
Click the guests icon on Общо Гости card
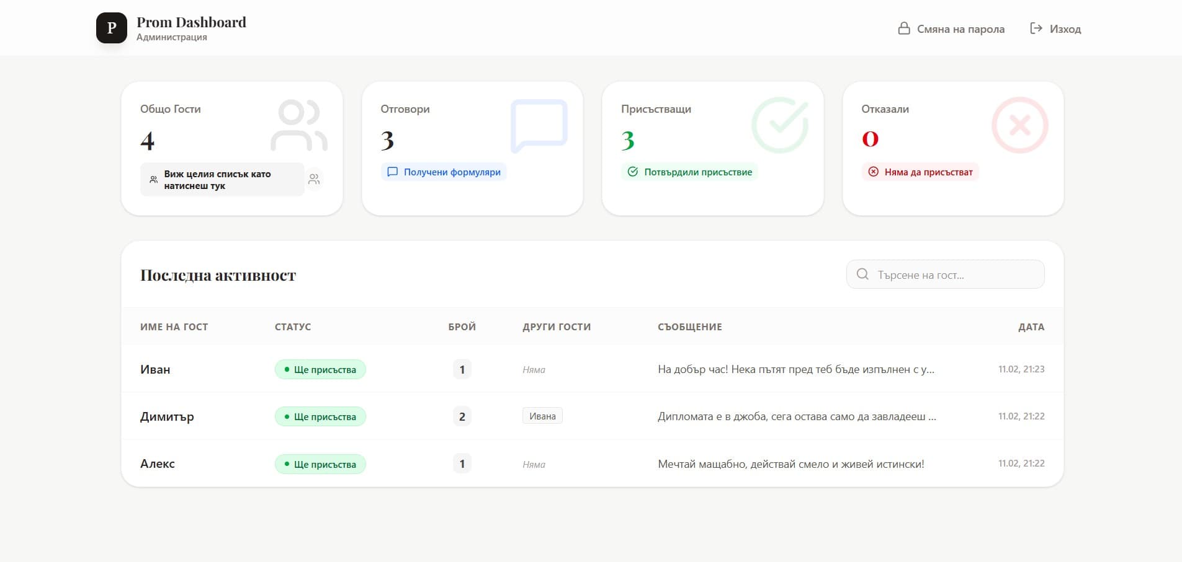(299, 125)
